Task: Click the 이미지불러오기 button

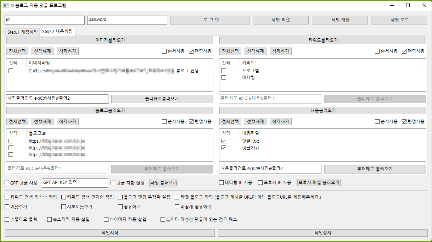Action: coord(110,40)
